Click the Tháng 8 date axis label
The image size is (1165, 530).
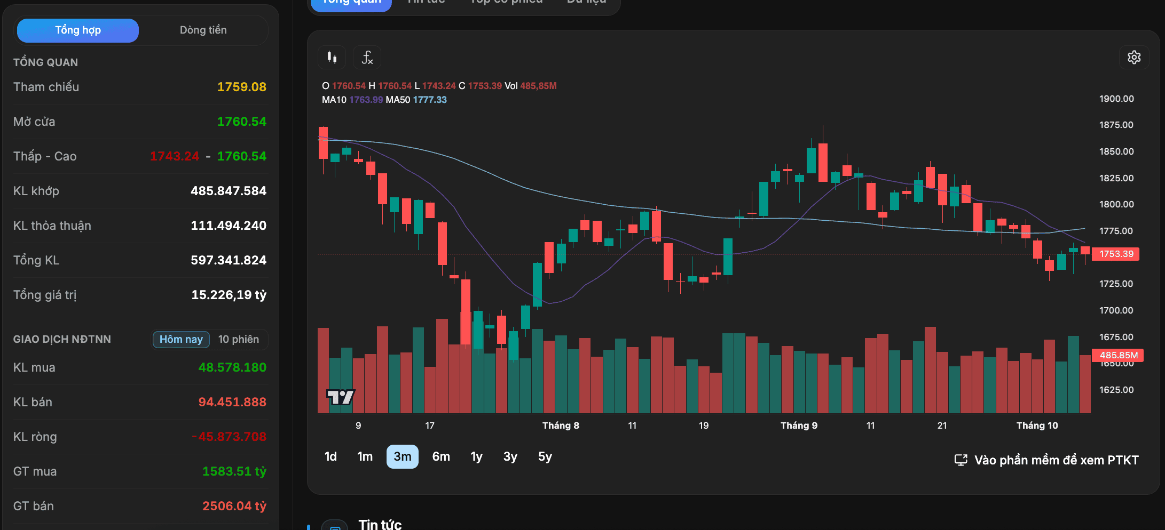(x=561, y=425)
